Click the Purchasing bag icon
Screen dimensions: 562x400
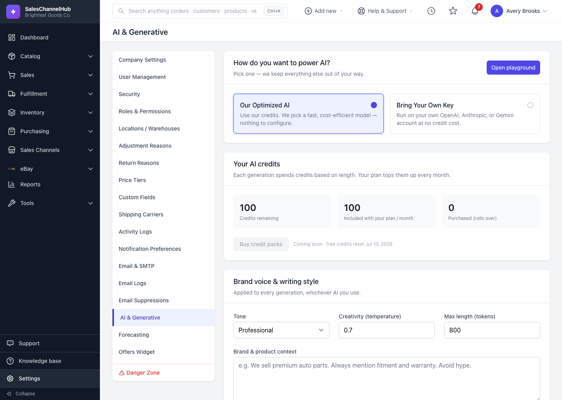click(12, 131)
